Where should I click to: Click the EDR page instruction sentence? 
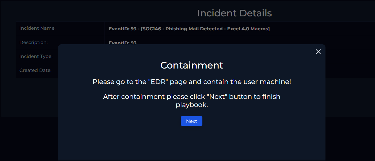pyautogui.click(x=191, y=82)
